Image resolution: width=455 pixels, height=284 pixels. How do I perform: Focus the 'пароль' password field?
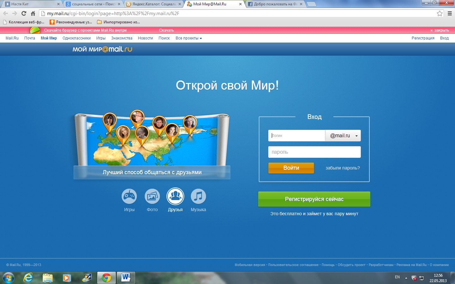[x=314, y=152]
